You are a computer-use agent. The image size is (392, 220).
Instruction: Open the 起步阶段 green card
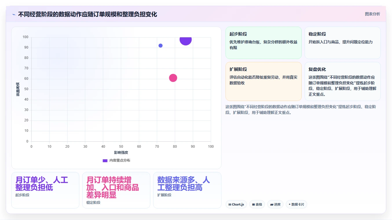pyautogui.click(x=263, y=43)
